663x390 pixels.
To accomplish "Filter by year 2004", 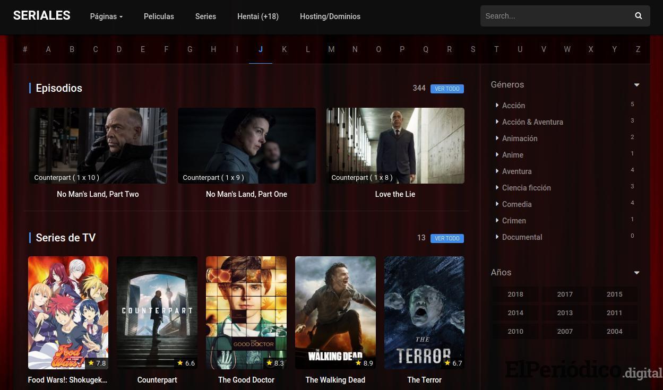I will (x=615, y=332).
